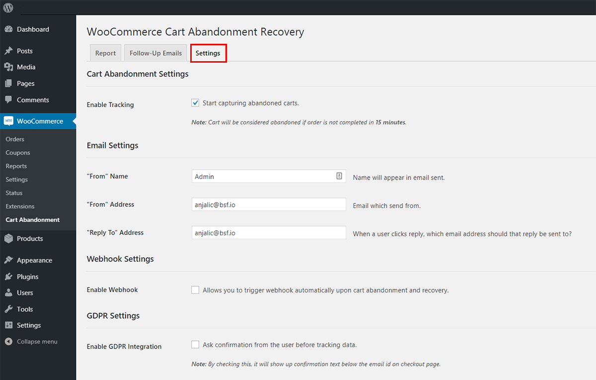Uncheck Start capturing abandoned carts

[x=196, y=103]
